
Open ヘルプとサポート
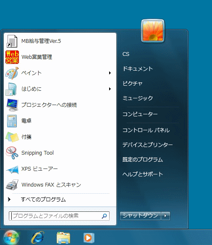click(x=143, y=174)
